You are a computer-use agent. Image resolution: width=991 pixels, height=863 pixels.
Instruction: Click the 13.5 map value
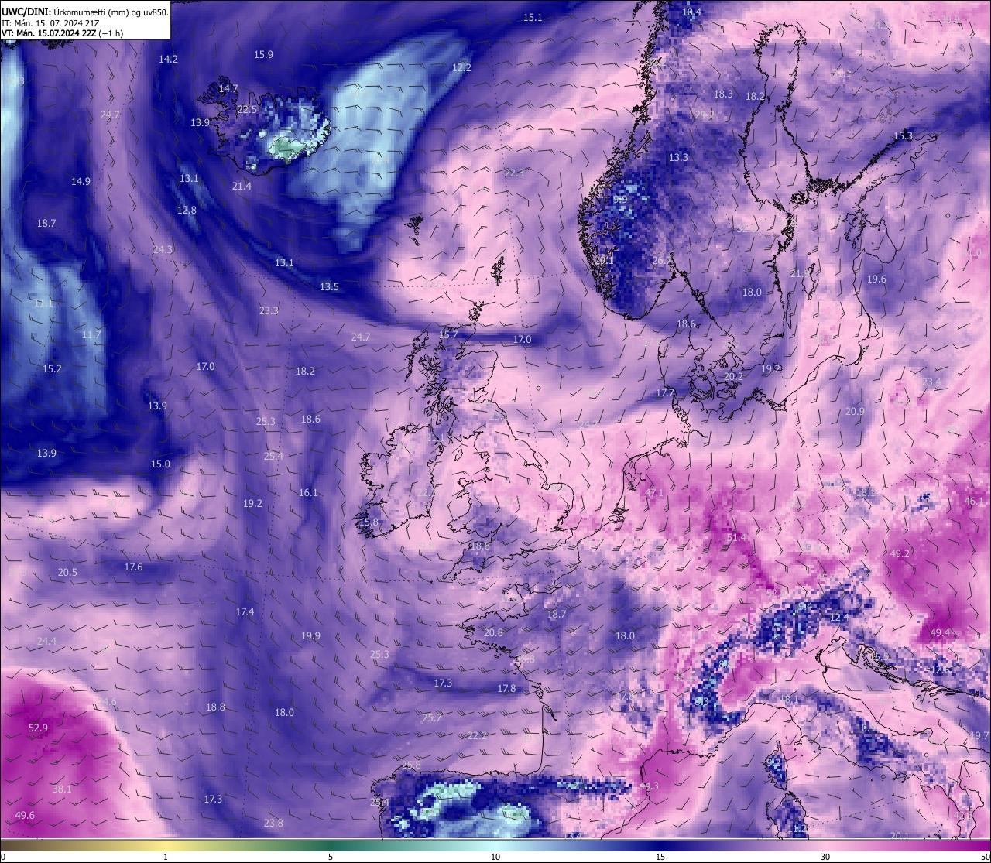point(329,286)
